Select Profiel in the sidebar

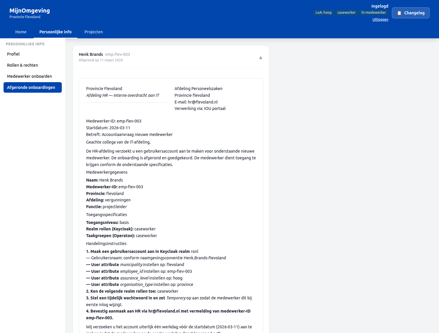coord(13,54)
